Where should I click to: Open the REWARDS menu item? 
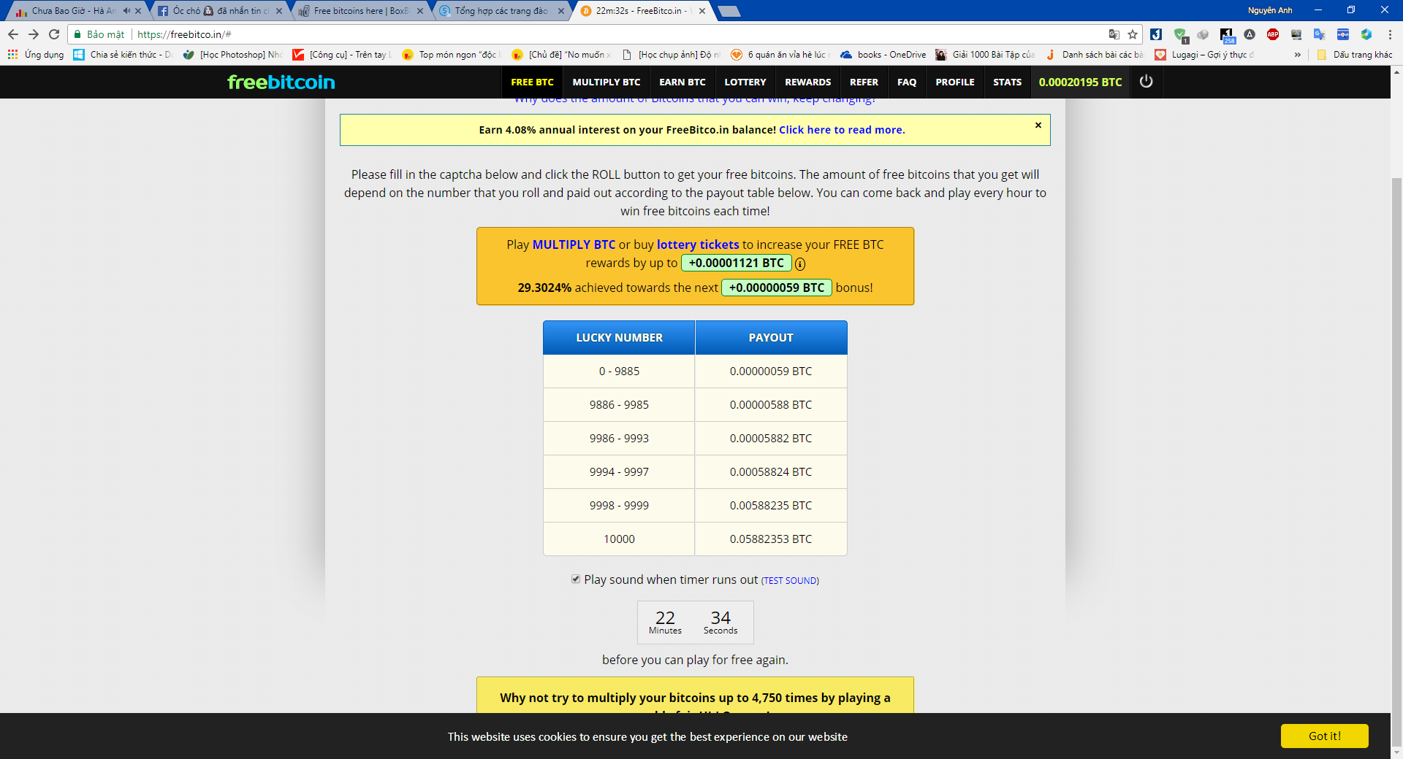[808, 82]
